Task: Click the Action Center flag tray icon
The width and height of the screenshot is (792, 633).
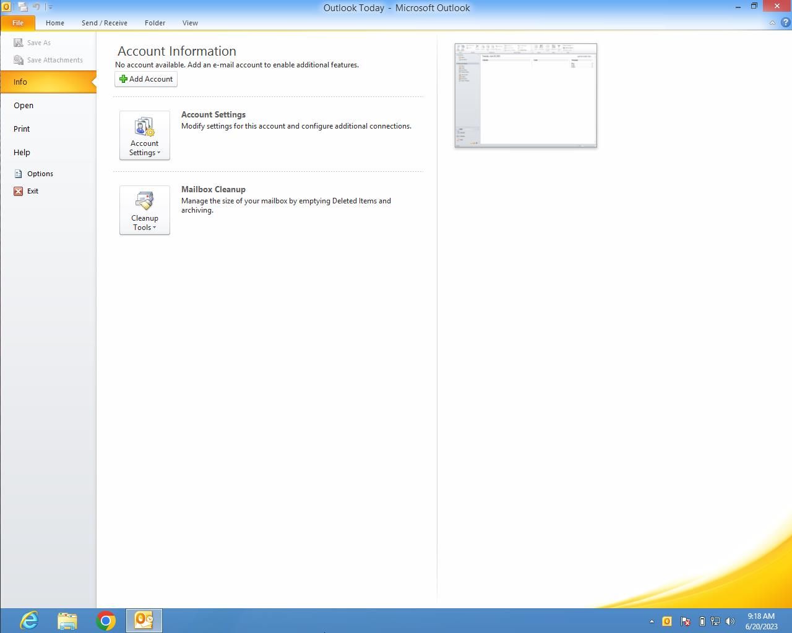Action: 686,621
